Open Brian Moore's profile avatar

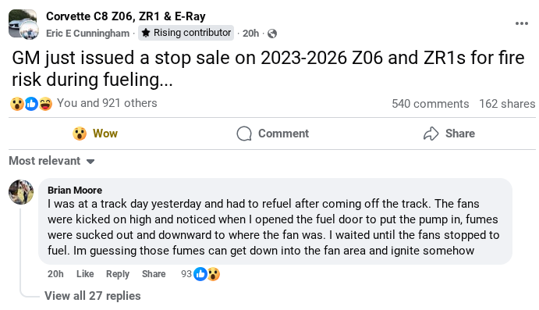click(21, 192)
